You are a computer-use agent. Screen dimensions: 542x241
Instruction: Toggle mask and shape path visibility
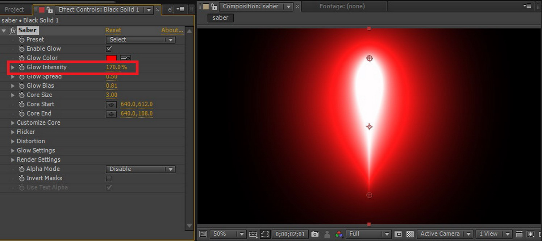pos(265,234)
